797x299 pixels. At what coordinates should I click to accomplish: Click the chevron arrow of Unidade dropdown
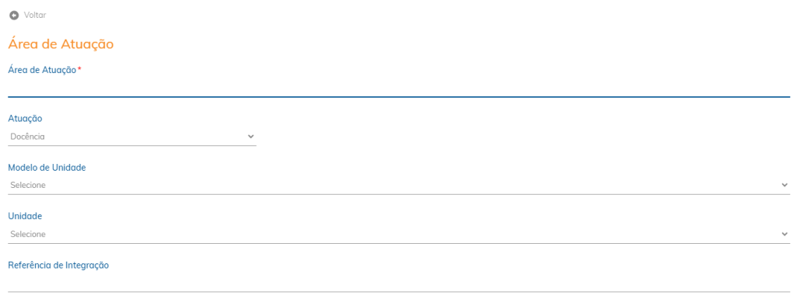pyautogui.click(x=785, y=234)
